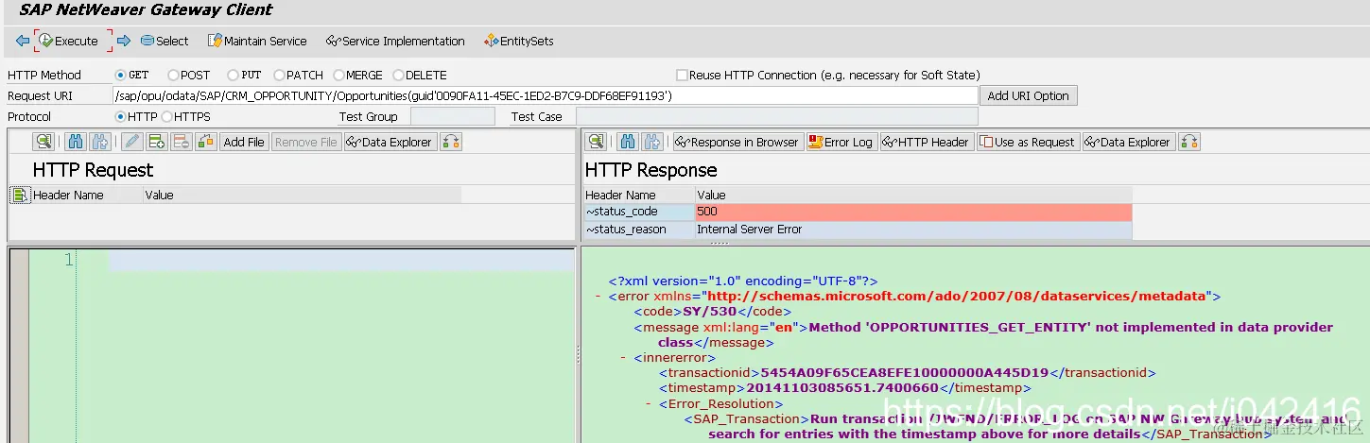Select HTTP protocol

(x=120, y=116)
